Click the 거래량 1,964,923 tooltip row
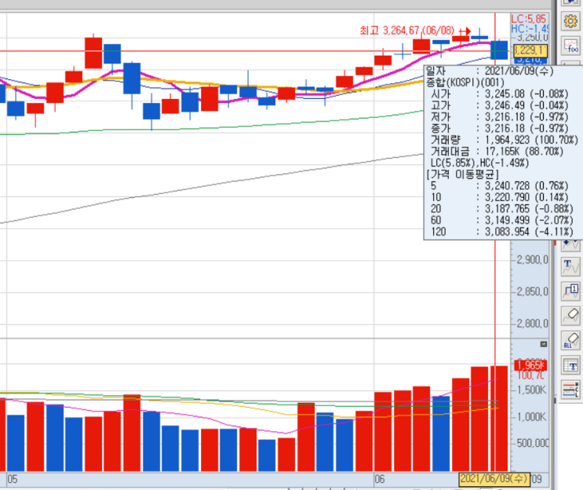 tap(505, 140)
